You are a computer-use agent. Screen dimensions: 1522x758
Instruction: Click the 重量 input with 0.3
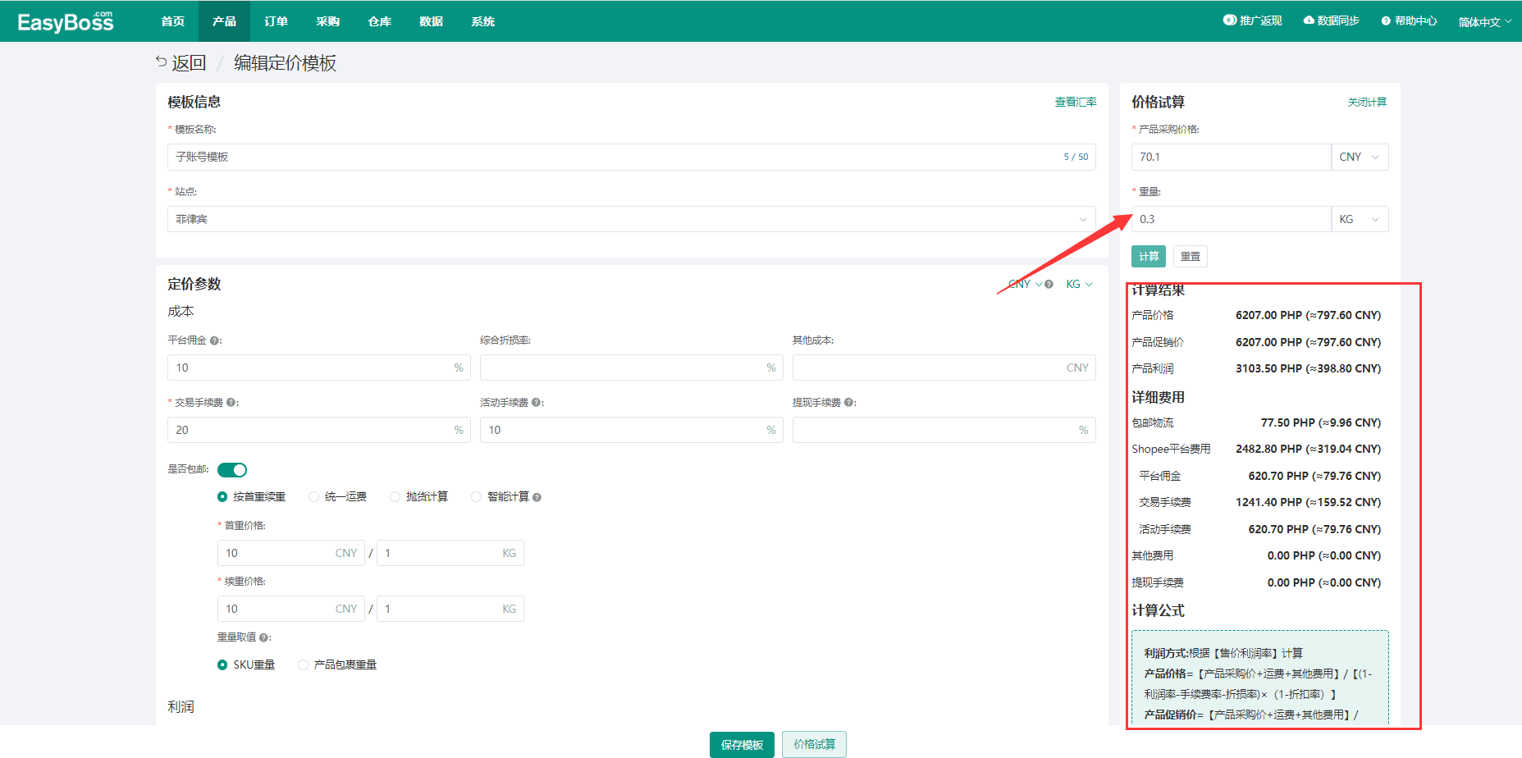pyautogui.click(x=1231, y=220)
